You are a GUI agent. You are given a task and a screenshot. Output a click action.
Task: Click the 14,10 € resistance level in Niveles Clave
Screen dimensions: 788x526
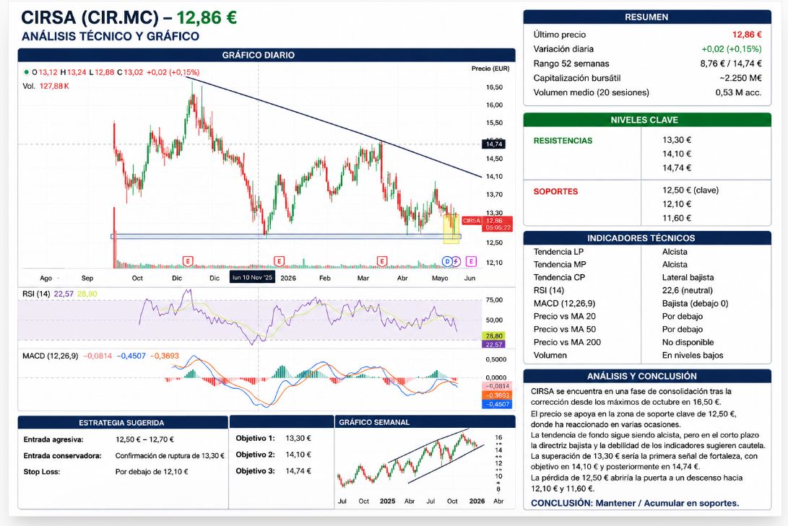(677, 154)
